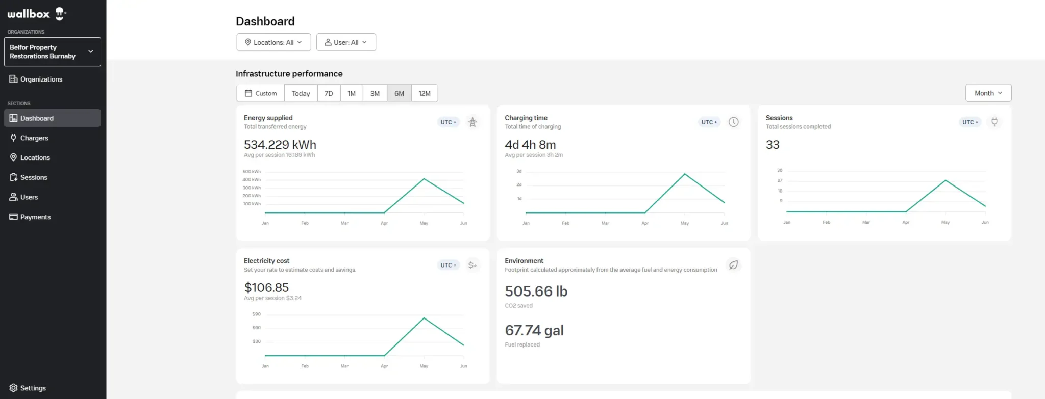Click the Infrastructure performance heading

289,74
